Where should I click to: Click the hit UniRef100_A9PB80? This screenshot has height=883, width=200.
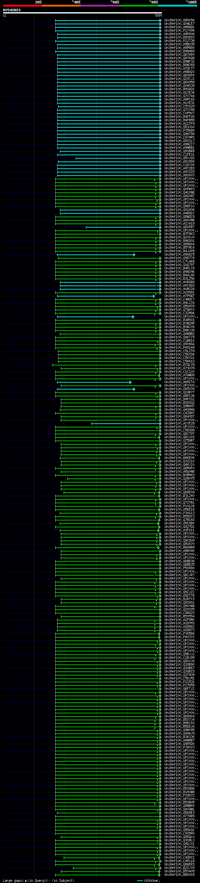point(179,48)
